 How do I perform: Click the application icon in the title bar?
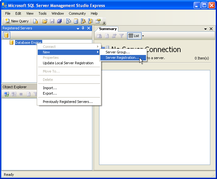(4, 5)
